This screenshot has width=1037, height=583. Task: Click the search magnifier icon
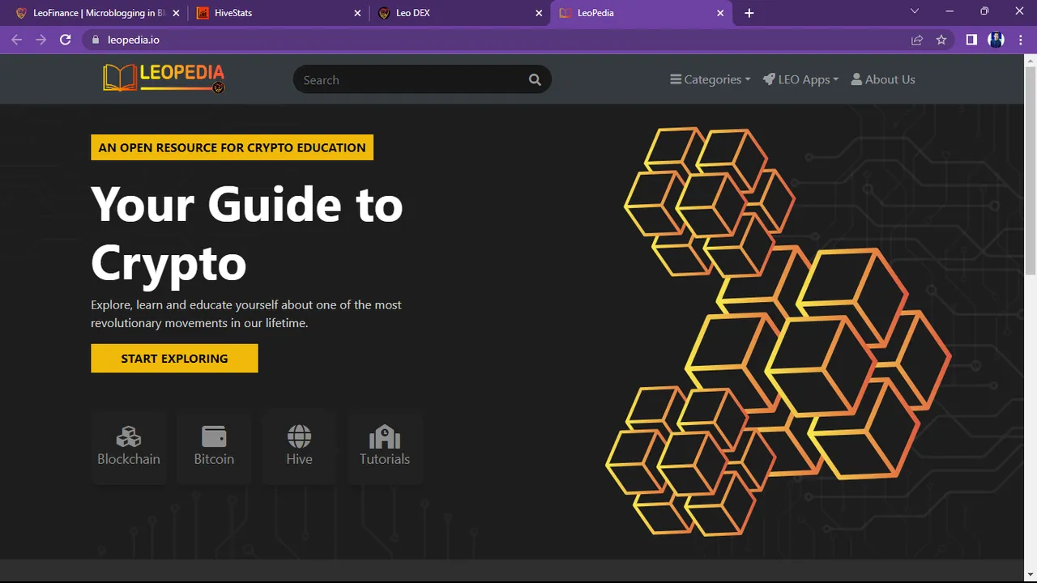pos(535,79)
